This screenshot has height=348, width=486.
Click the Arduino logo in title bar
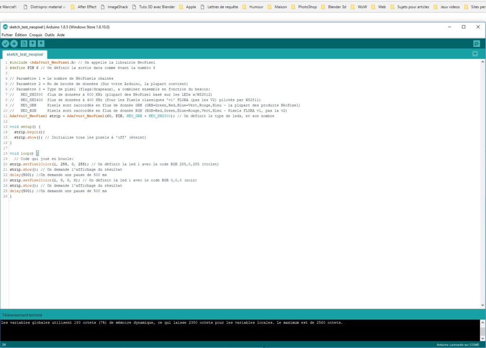click(x=5, y=27)
